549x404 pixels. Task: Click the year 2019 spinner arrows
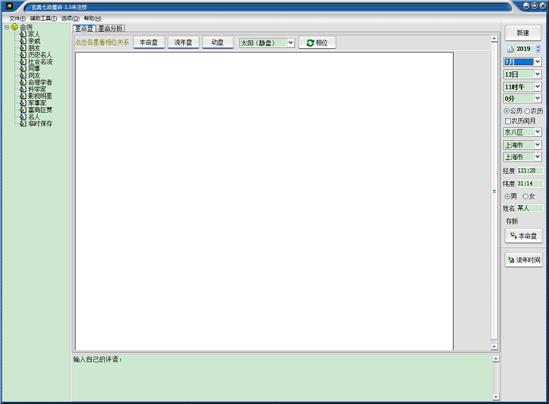pyautogui.click(x=538, y=49)
